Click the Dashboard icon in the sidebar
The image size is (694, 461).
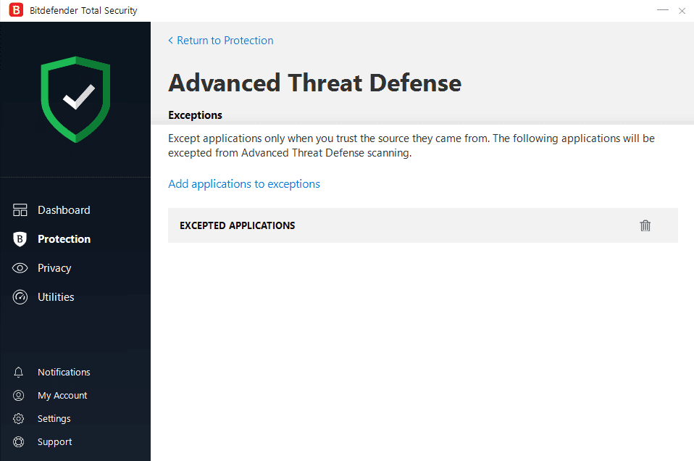point(20,210)
